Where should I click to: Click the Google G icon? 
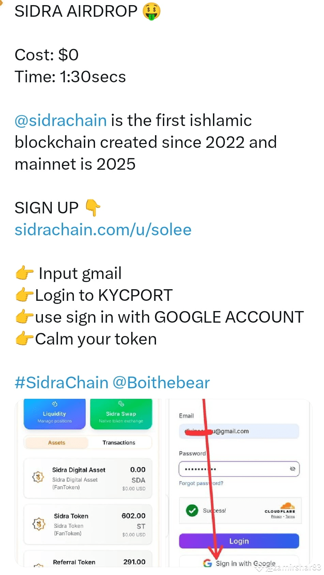pos(207,563)
